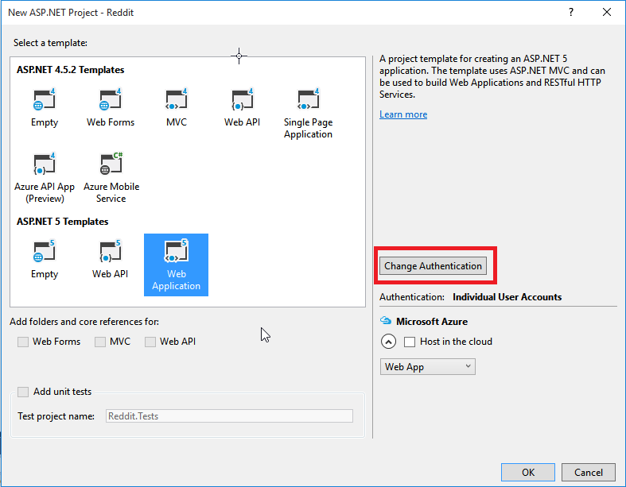Open the Learn more link
Image resolution: width=626 pixels, height=487 pixels.
tap(403, 114)
